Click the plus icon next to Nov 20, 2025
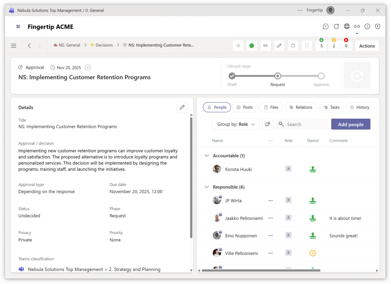Screen dimensions: 391x284 click(88, 68)
